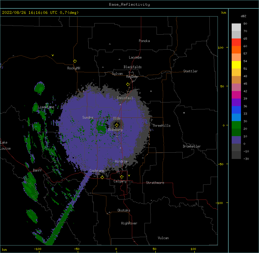Viewport: 259px width, 253px height.
Task: Select the ThreeHills label
Action: 161,126
